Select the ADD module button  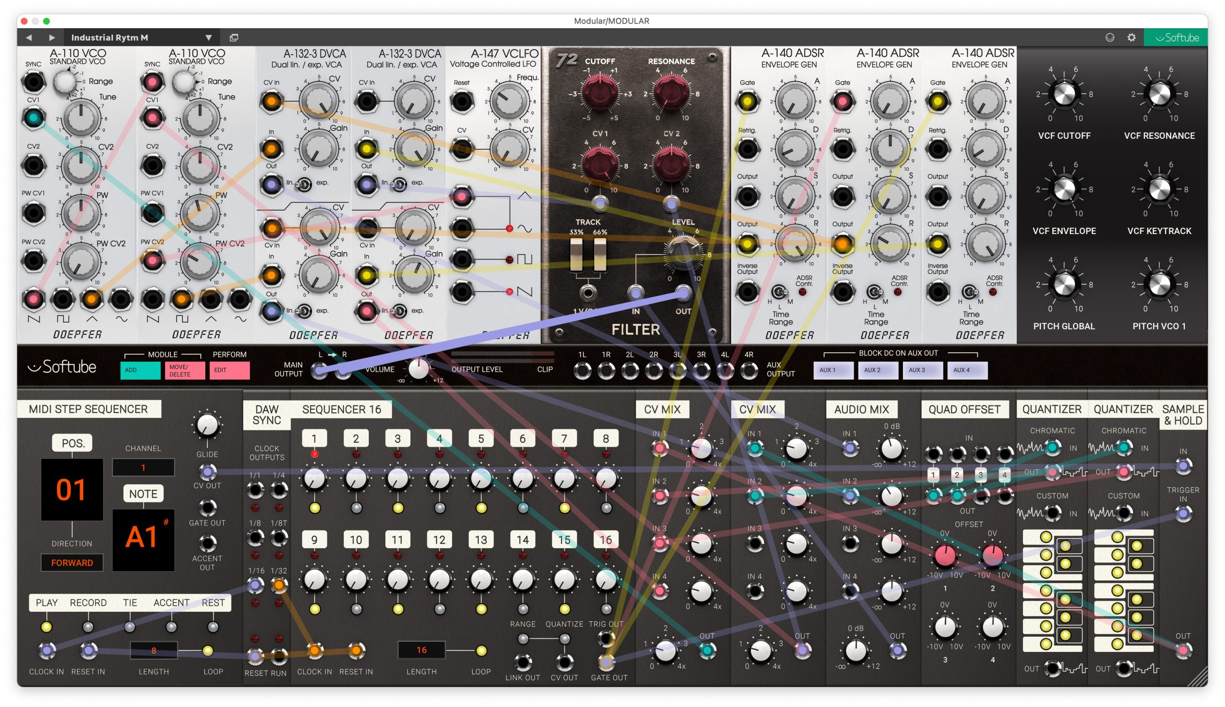140,370
